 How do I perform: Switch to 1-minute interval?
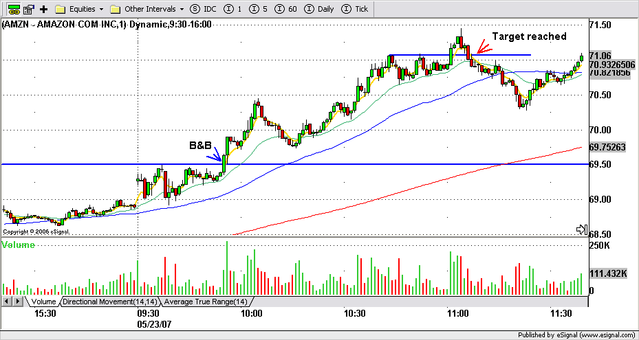pyautogui.click(x=234, y=8)
